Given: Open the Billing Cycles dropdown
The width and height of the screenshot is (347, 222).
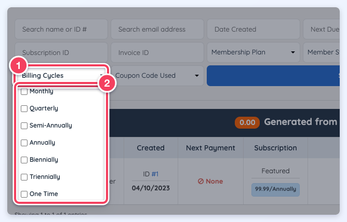Looking at the screenshot, I should [x=61, y=76].
